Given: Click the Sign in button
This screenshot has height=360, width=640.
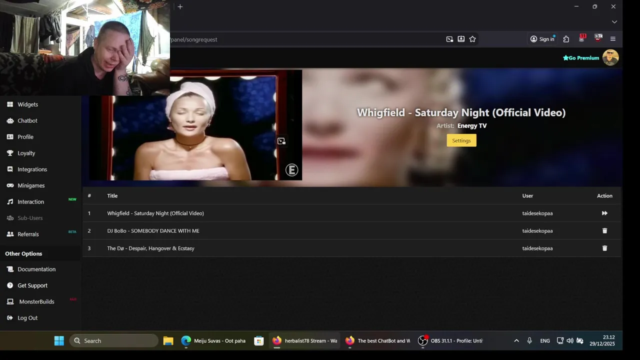Looking at the screenshot, I should pos(542,39).
